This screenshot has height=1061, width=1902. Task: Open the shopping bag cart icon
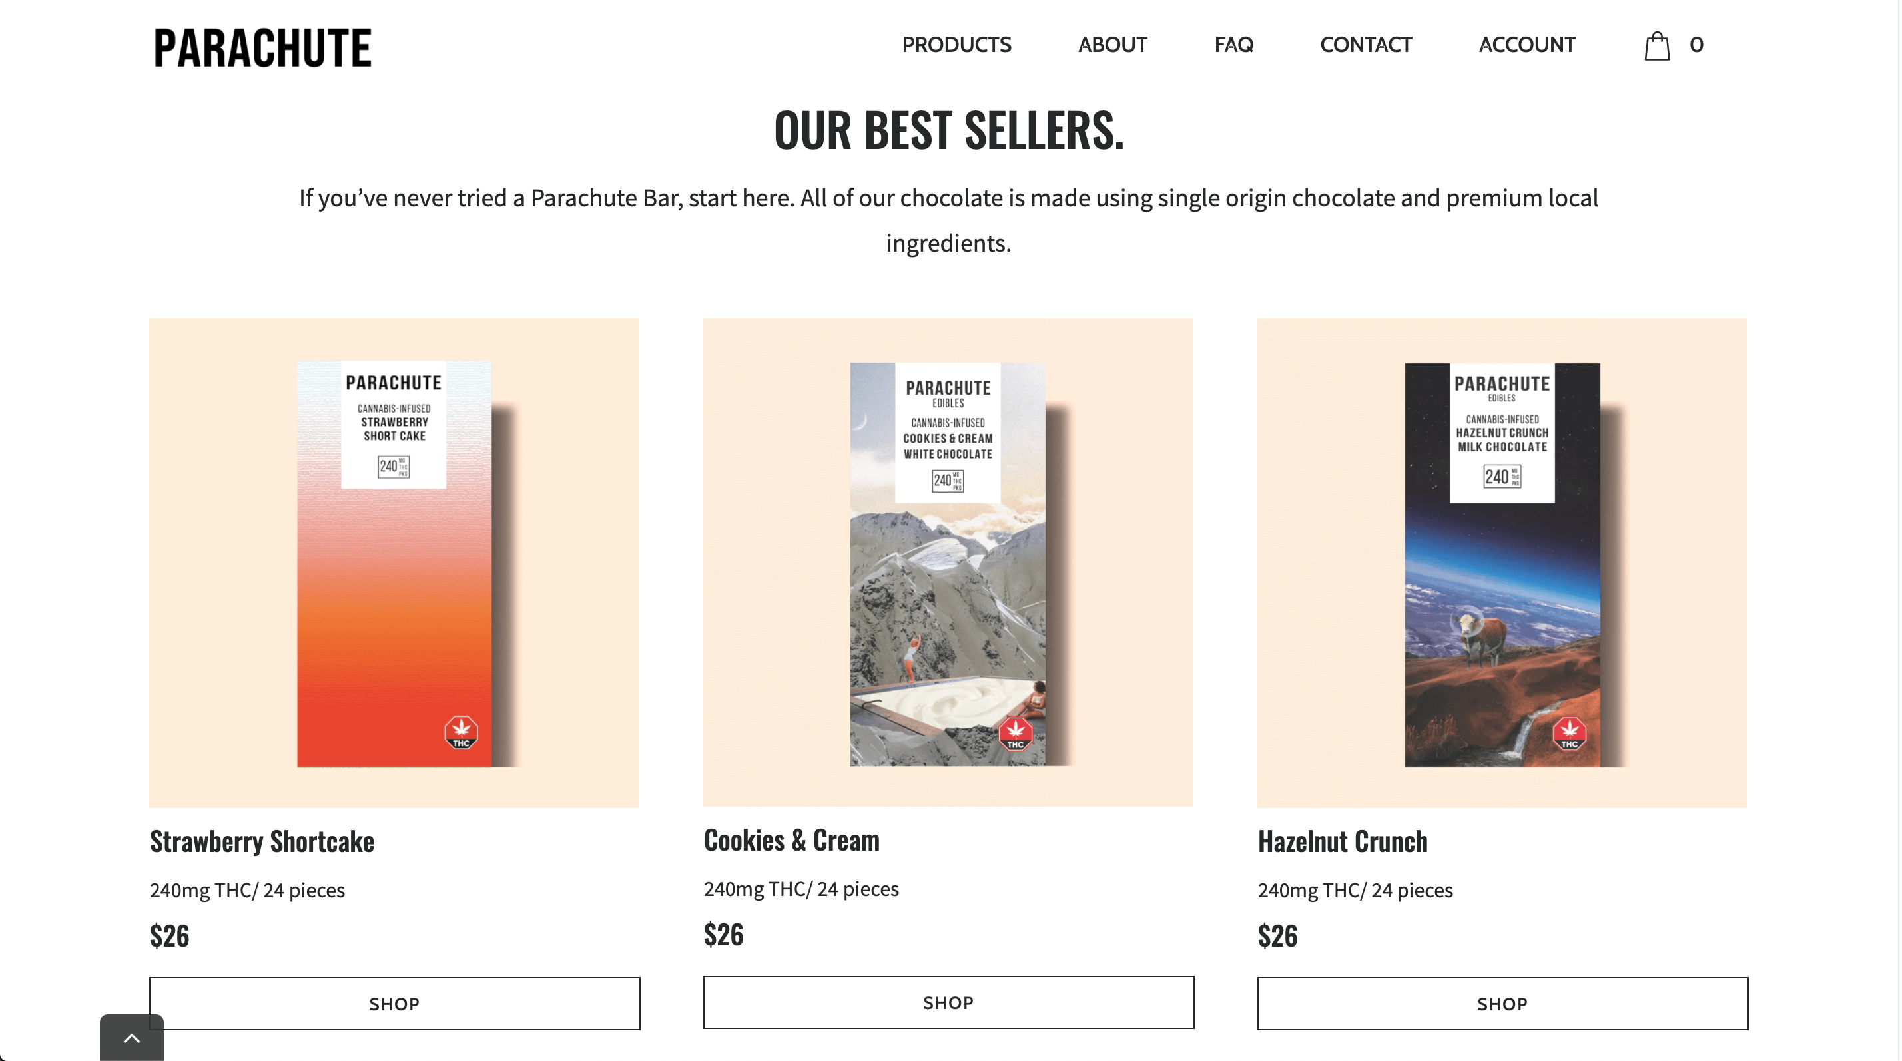(1657, 46)
